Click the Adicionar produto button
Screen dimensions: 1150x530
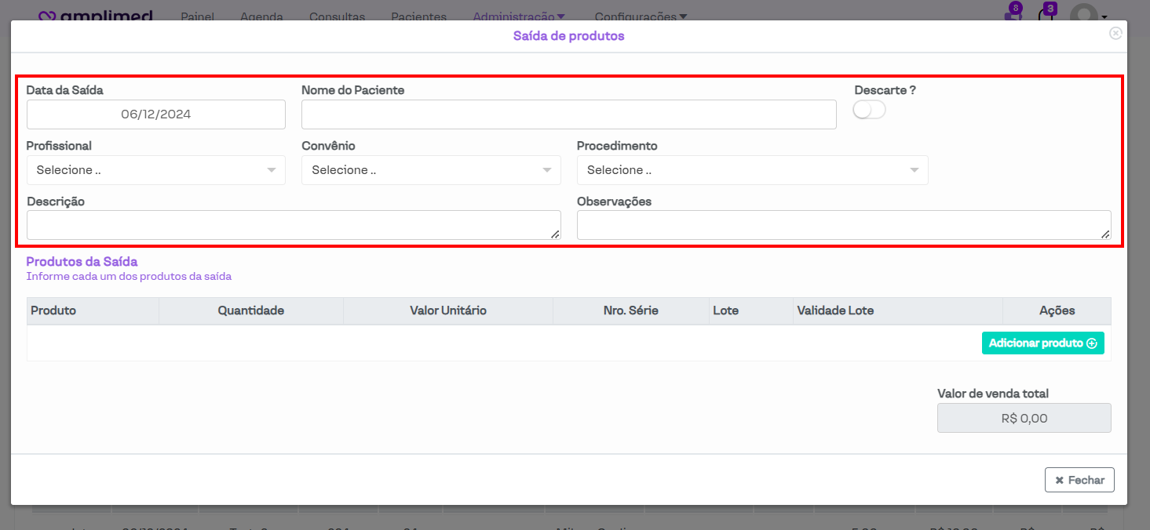pyautogui.click(x=1042, y=343)
